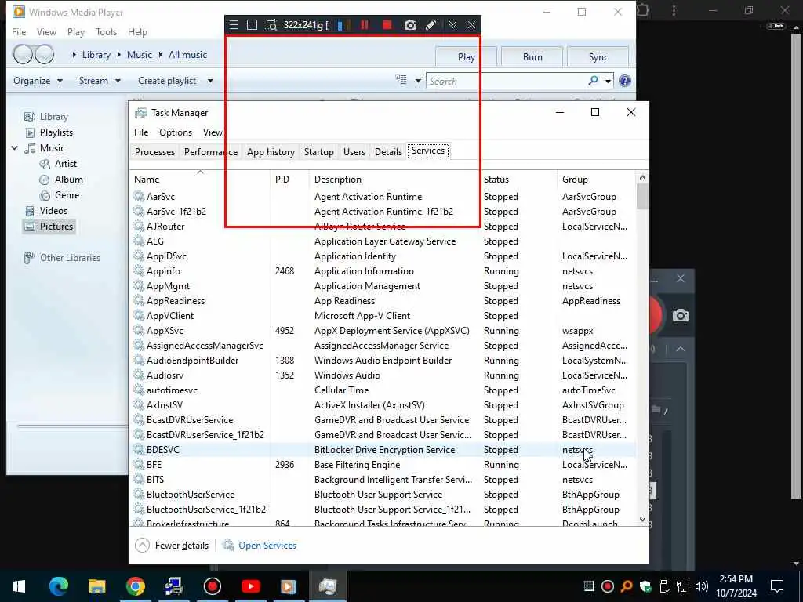Image resolution: width=803 pixels, height=602 pixels.
Task: Open the Stream dropdown in Media Player
Action: click(x=100, y=81)
